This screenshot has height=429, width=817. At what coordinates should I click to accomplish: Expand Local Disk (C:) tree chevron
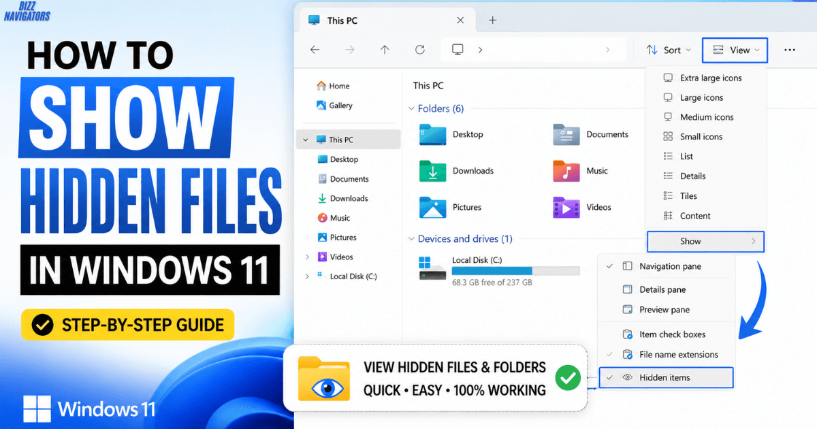coord(307,276)
